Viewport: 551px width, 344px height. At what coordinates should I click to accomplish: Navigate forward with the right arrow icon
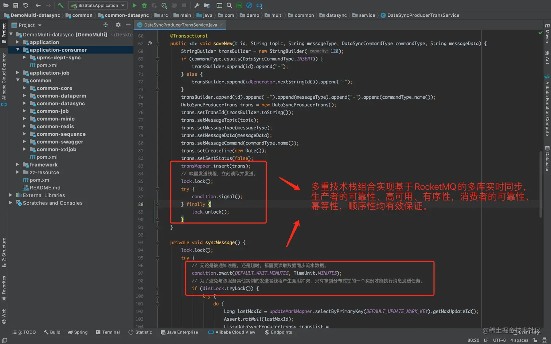(x=48, y=5)
